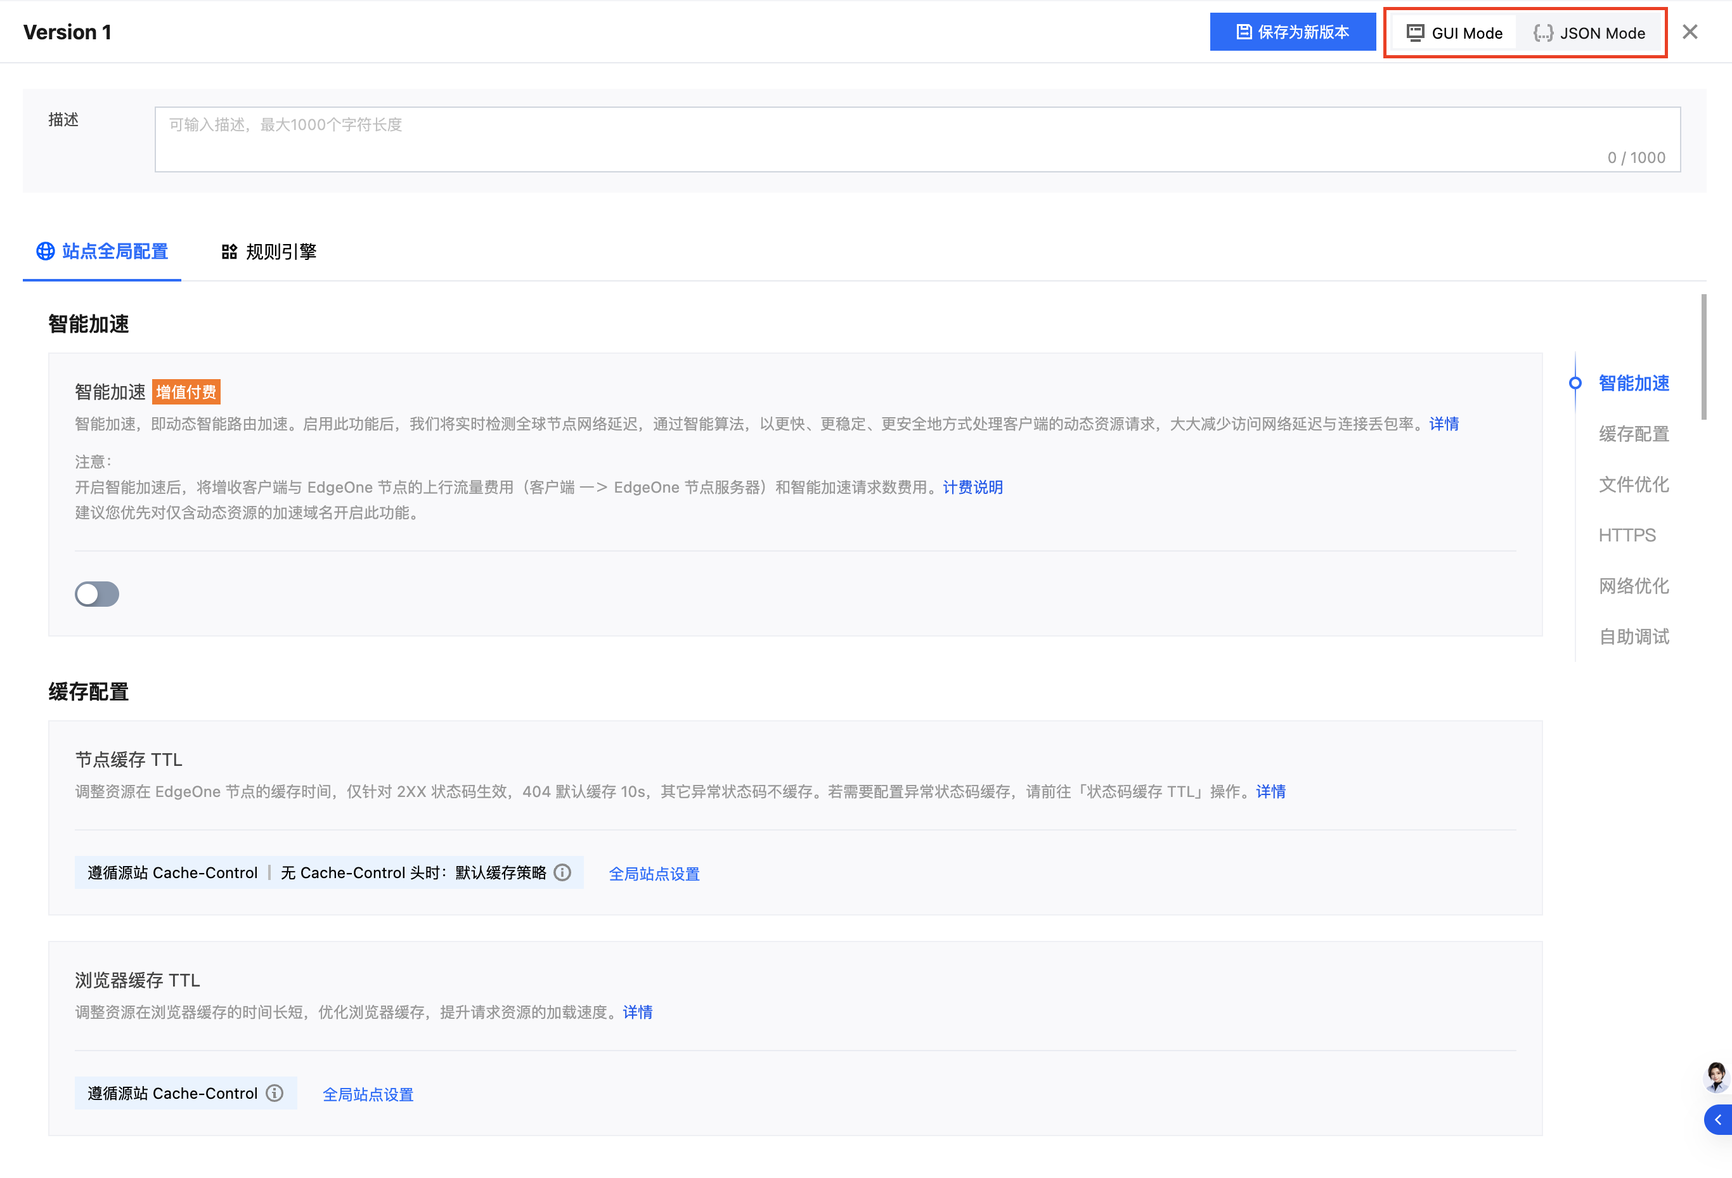
Task: Enable the 智能加速 toggle switch
Action: click(x=97, y=594)
